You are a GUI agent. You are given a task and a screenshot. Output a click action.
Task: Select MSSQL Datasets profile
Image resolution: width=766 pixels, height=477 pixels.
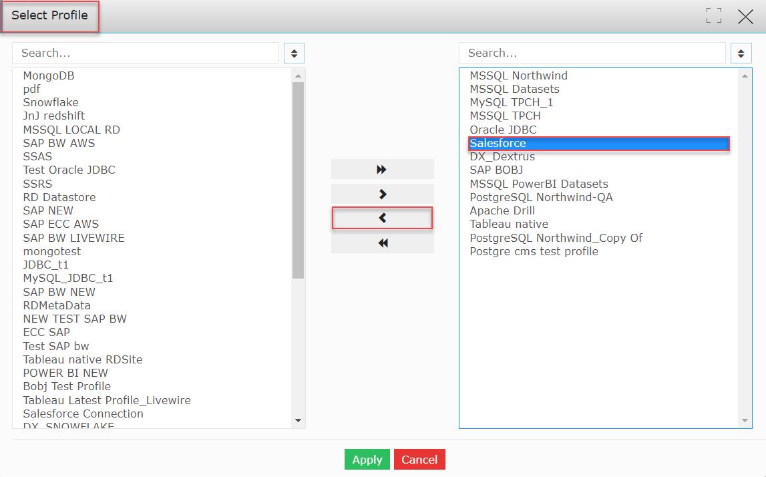pyautogui.click(x=514, y=89)
